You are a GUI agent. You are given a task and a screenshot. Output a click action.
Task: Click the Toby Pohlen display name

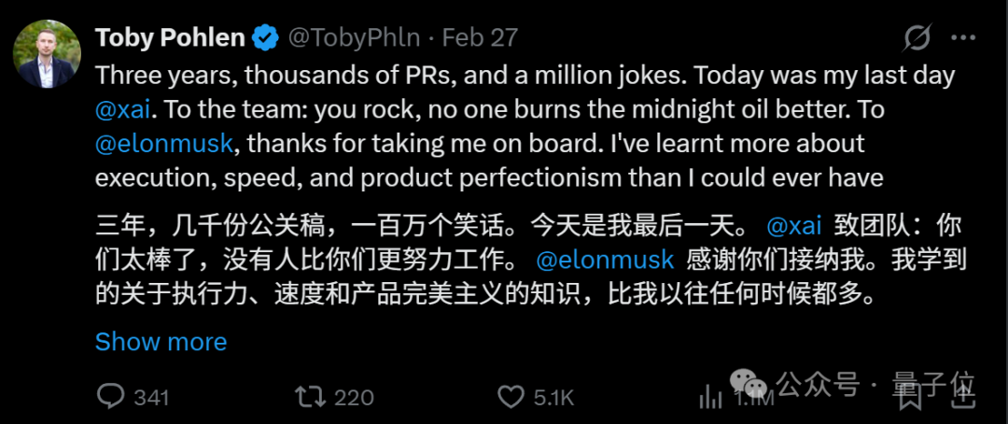click(x=171, y=38)
